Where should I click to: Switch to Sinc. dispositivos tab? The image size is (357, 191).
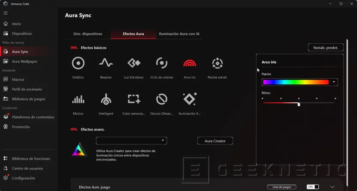(x=88, y=34)
